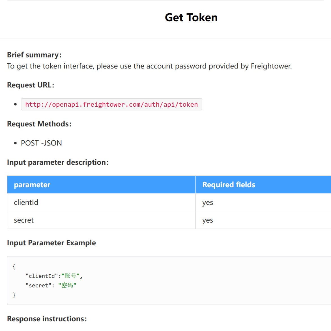Click the opening brace of the JSON example
The width and height of the screenshot is (331, 331).
(14, 266)
